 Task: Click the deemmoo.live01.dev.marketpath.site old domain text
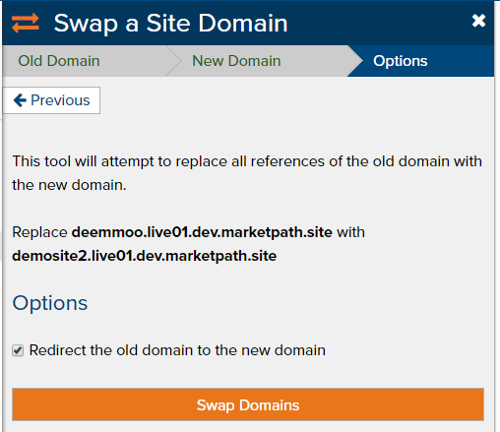[x=202, y=232]
